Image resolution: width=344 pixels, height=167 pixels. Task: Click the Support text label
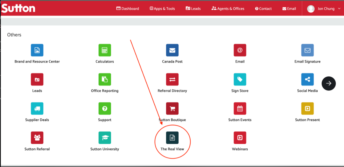(x=105, y=120)
